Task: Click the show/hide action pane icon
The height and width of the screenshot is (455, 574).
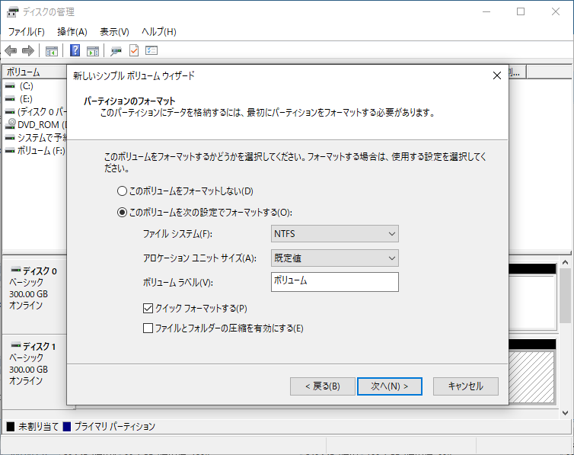Action: 93,51
